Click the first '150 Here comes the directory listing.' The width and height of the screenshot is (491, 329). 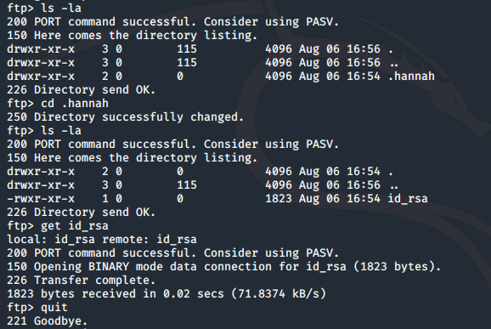(133, 36)
